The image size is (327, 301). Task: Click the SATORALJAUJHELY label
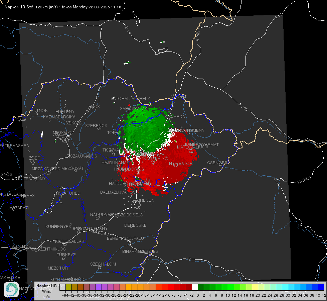(130, 98)
